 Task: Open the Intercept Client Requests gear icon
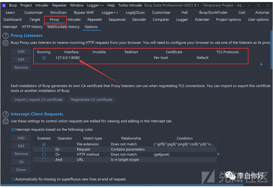tap(6, 121)
